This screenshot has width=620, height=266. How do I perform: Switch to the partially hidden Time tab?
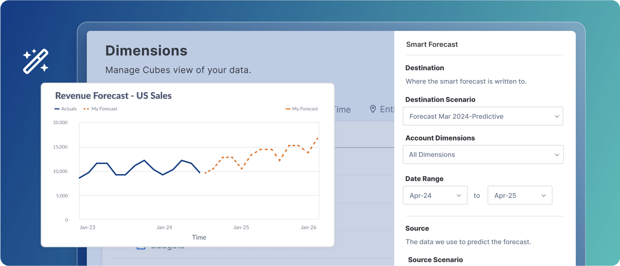click(343, 110)
